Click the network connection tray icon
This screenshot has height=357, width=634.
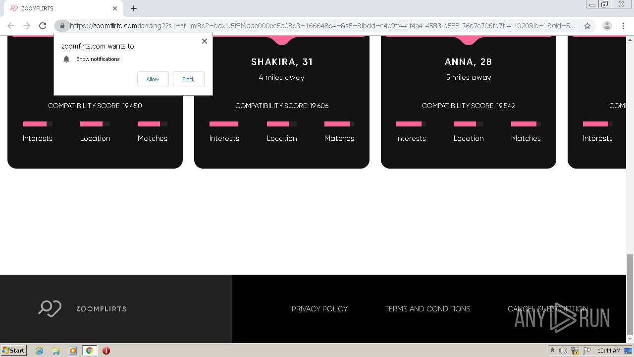(x=575, y=351)
